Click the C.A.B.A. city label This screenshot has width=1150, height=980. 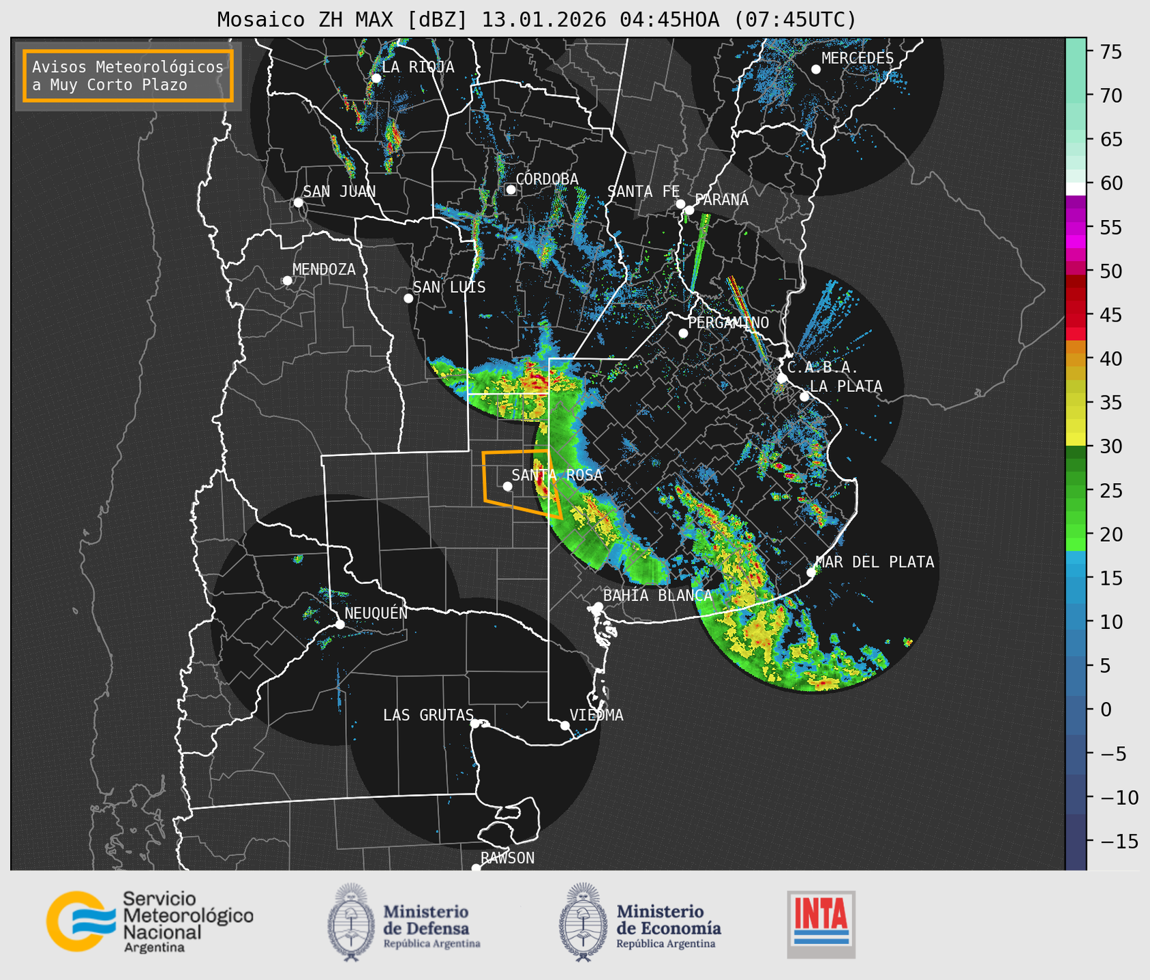point(823,367)
